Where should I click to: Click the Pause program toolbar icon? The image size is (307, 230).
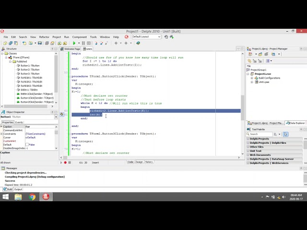click(83, 43)
